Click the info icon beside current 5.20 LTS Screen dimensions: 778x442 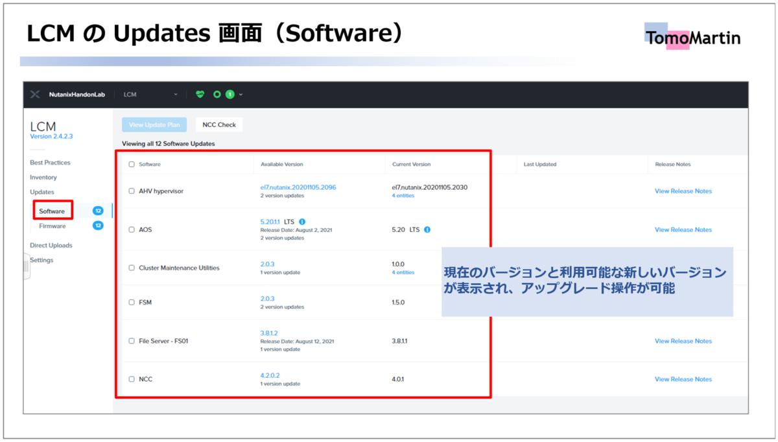[427, 229]
